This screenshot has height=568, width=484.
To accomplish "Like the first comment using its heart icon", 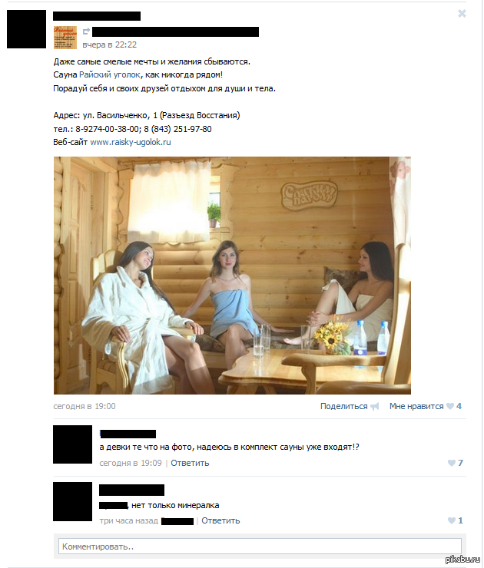I will [452, 463].
